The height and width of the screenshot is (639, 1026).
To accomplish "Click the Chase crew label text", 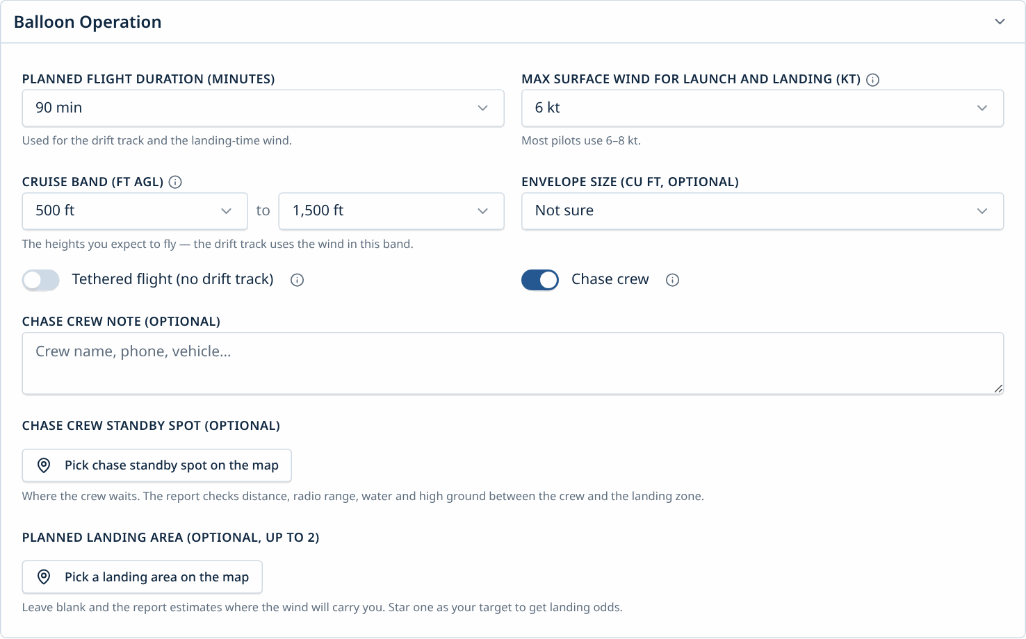I will coord(610,279).
